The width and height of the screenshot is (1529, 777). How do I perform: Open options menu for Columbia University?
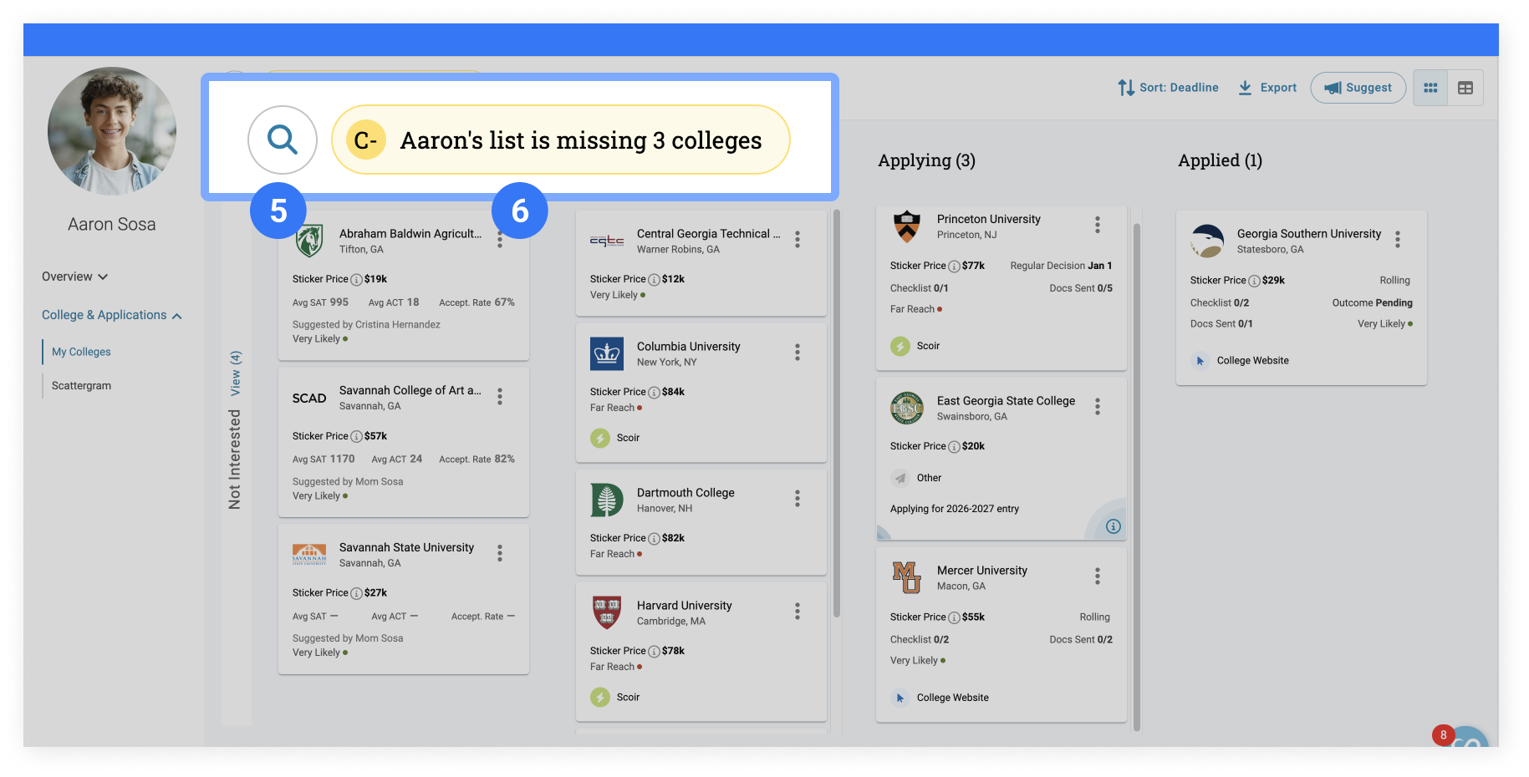coord(798,353)
